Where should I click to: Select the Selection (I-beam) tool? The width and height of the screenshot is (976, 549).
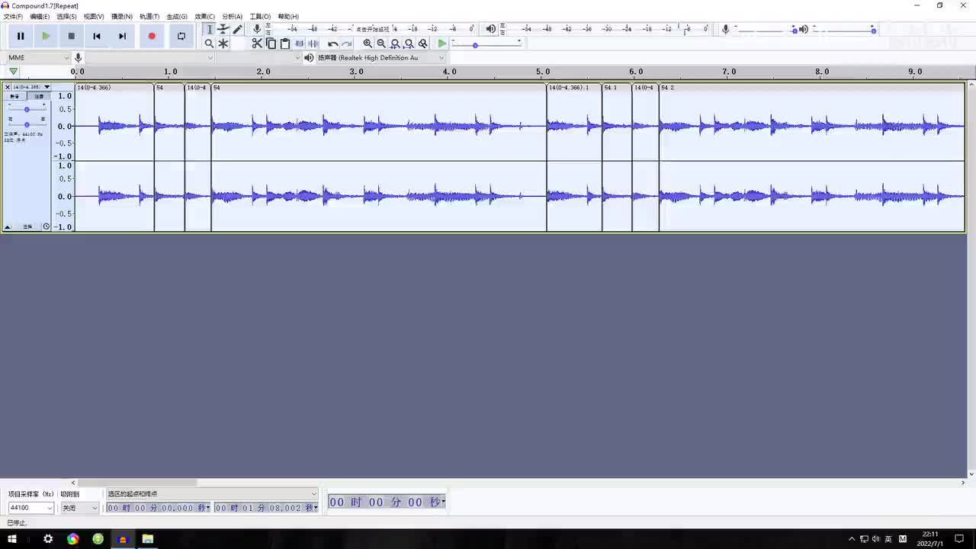[210, 29]
